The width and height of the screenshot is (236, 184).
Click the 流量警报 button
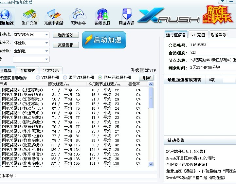coord(65,45)
